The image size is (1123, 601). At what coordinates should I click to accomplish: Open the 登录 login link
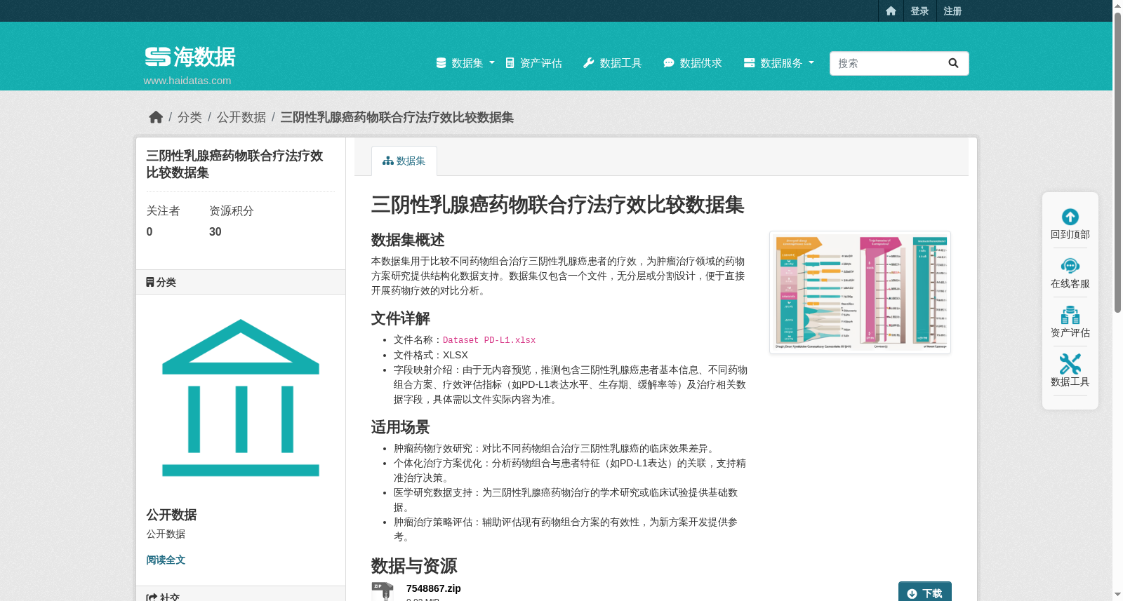[919, 11]
